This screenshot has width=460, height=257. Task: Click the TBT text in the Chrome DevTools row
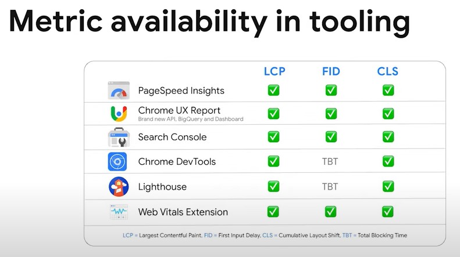click(x=330, y=161)
